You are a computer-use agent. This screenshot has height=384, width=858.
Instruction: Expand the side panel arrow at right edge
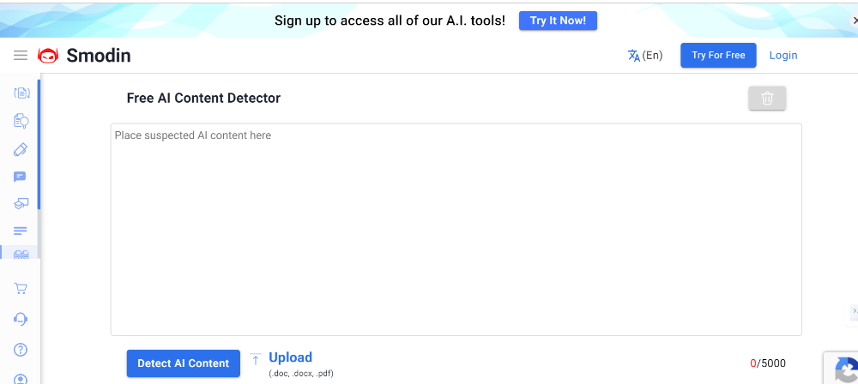[854, 310]
